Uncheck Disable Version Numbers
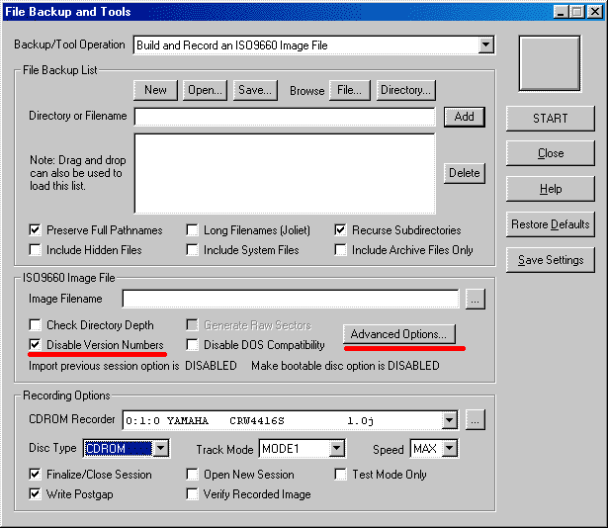The image size is (608, 528). [37, 345]
